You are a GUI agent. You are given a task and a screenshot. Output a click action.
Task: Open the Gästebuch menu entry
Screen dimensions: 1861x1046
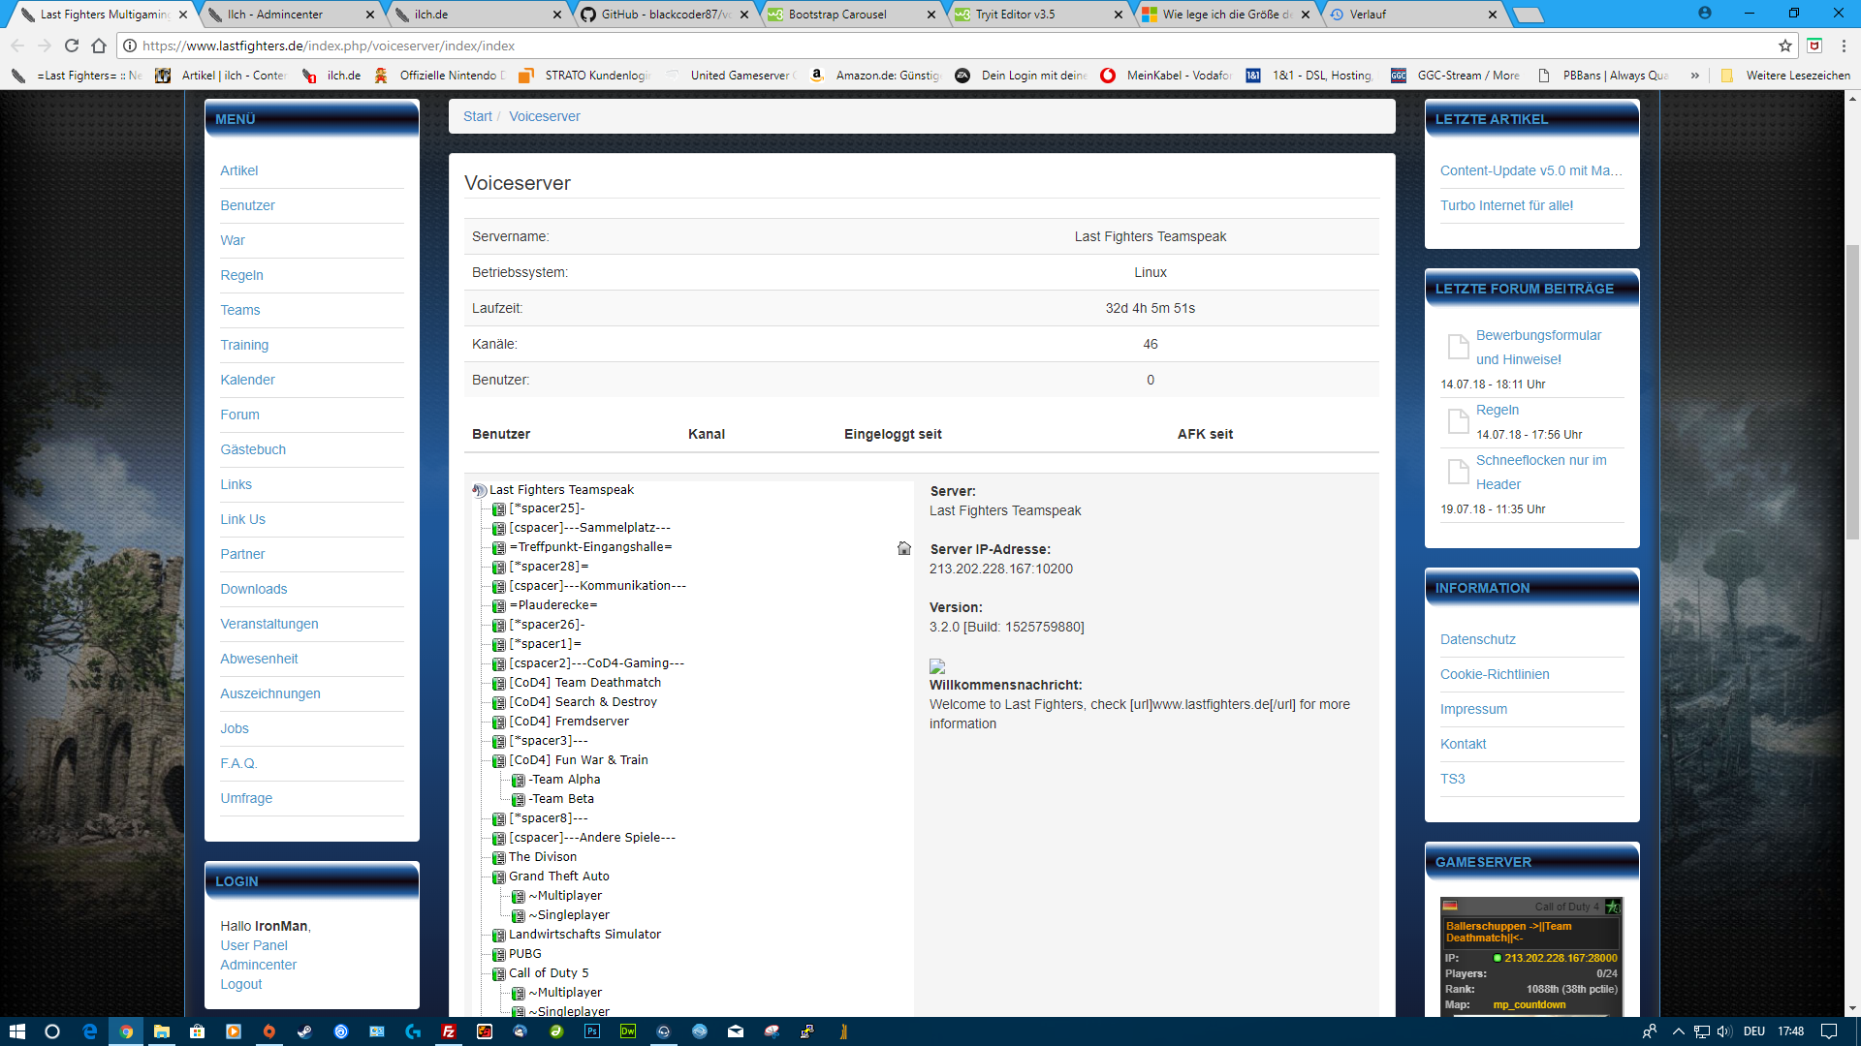click(x=252, y=449)
